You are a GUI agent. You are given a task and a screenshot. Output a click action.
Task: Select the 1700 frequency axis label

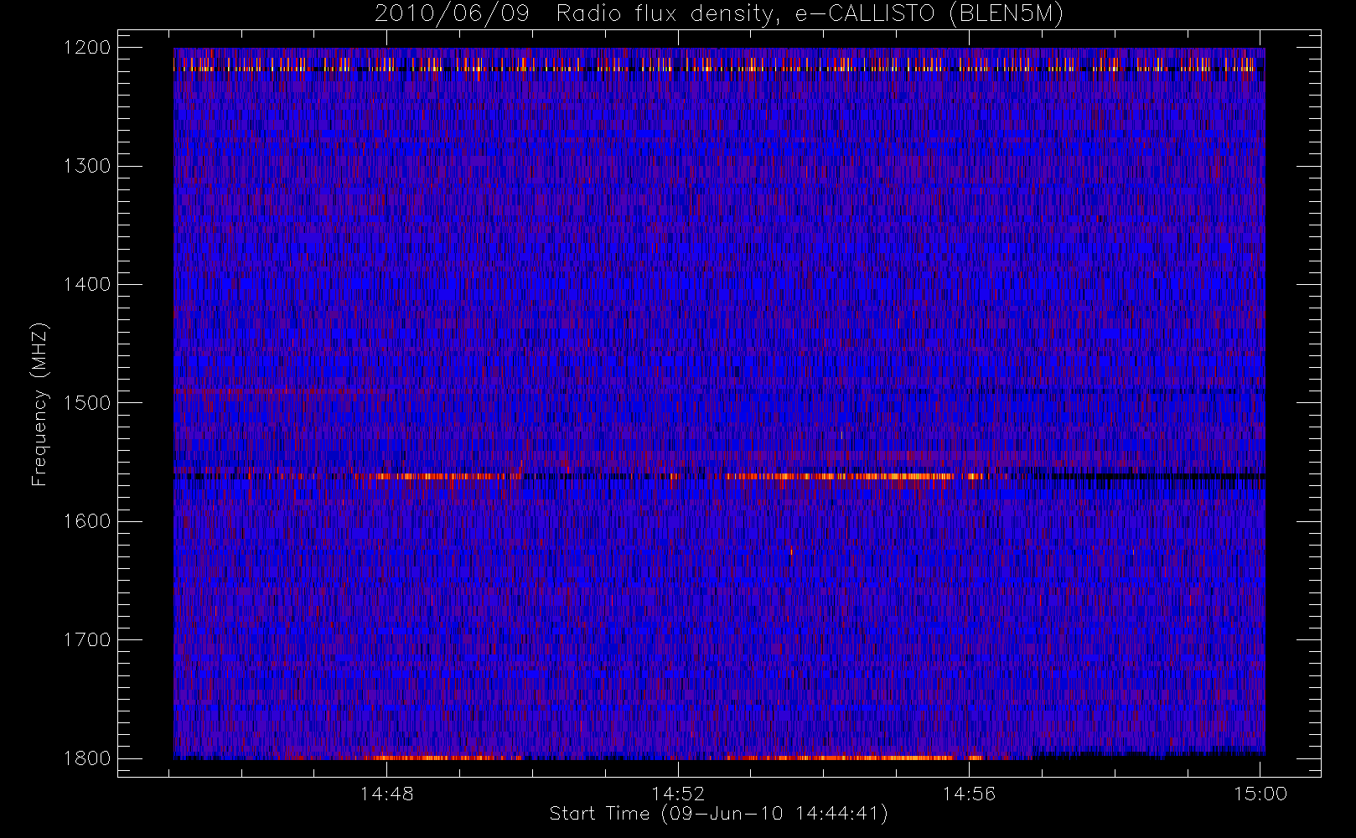[87, 640]
